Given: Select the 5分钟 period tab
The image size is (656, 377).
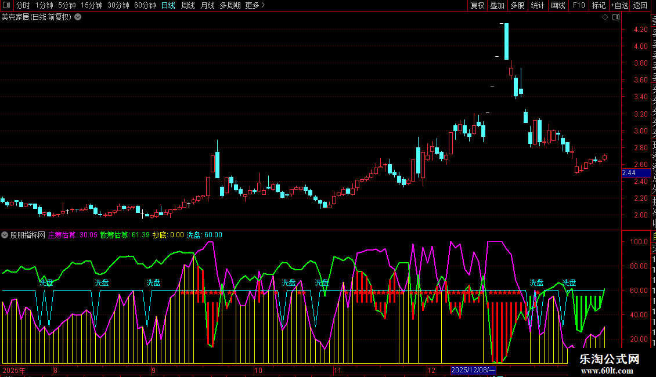Looking at the screenshot, I should [x=67, y=5].
